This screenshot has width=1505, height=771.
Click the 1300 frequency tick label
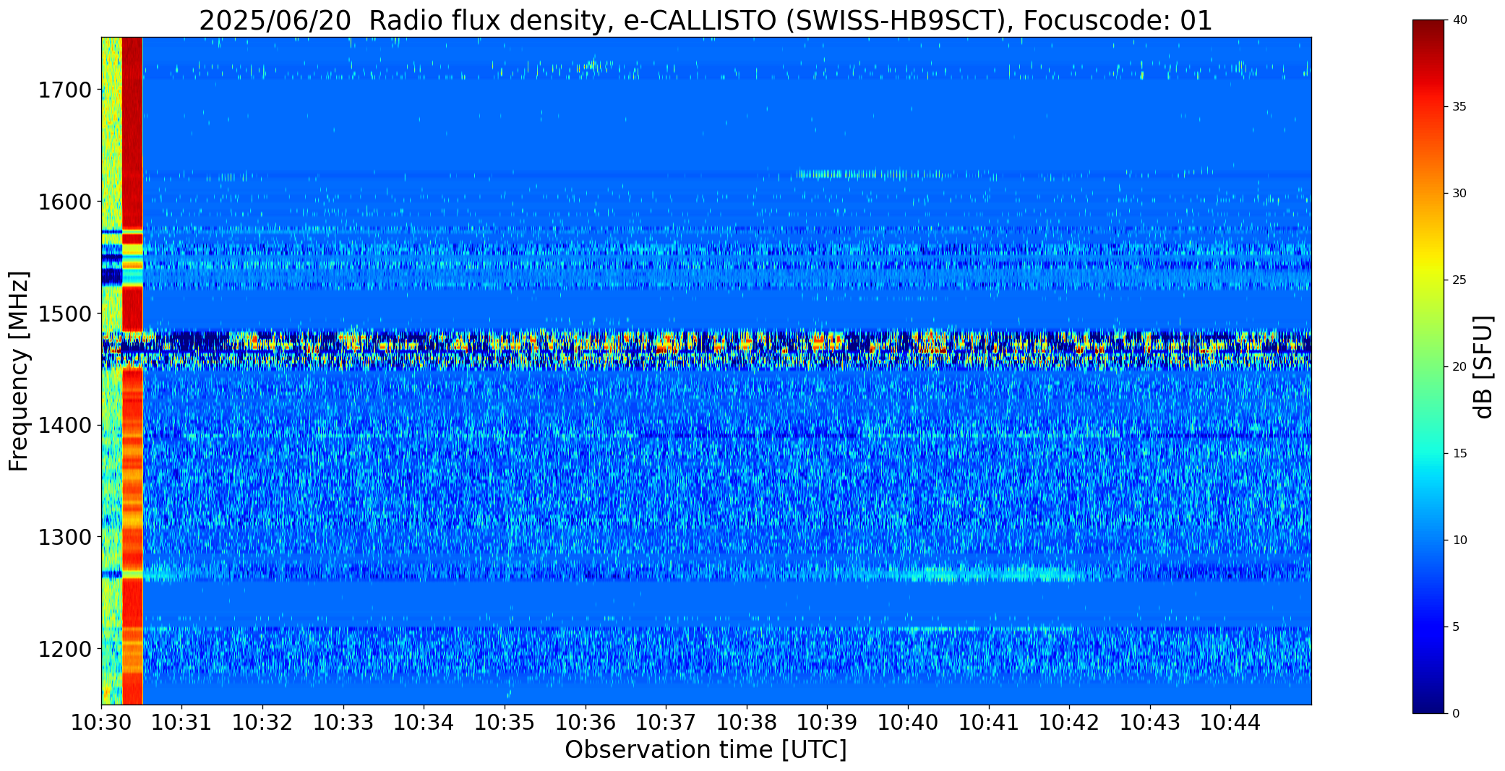(x=64, y=538)
